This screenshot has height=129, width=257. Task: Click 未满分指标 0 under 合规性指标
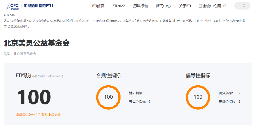[140, 102]
